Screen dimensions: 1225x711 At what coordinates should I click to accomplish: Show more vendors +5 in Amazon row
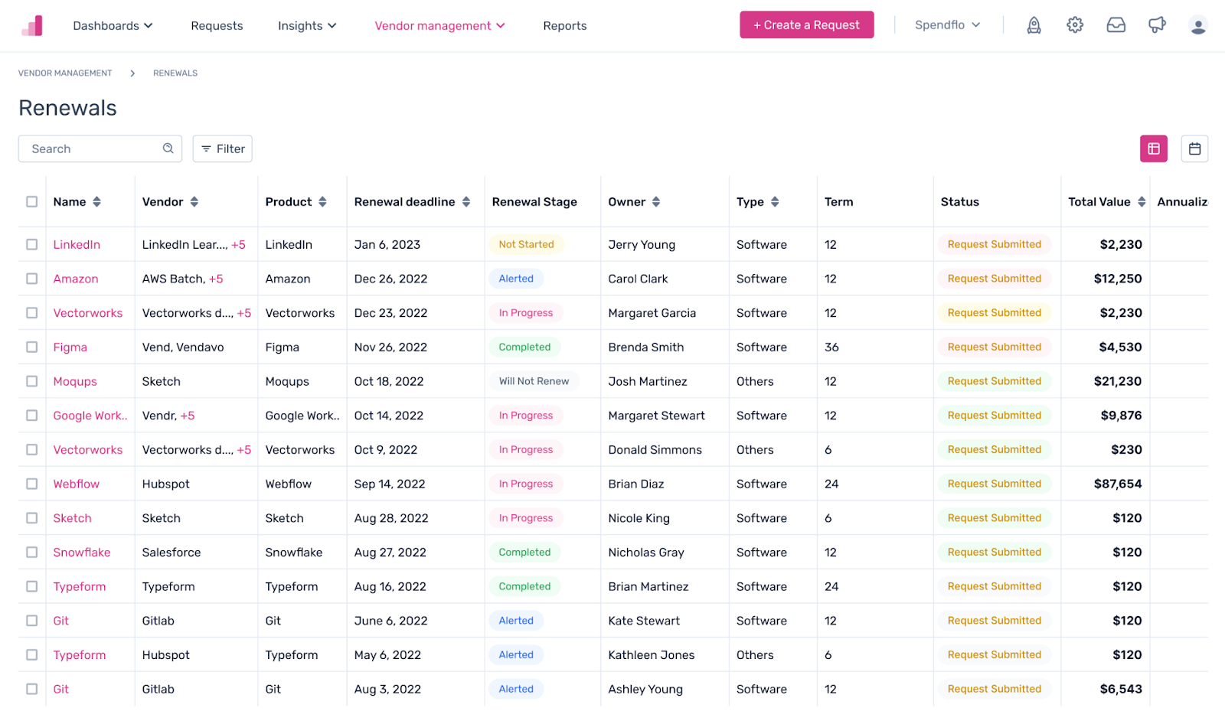[216, 279]
